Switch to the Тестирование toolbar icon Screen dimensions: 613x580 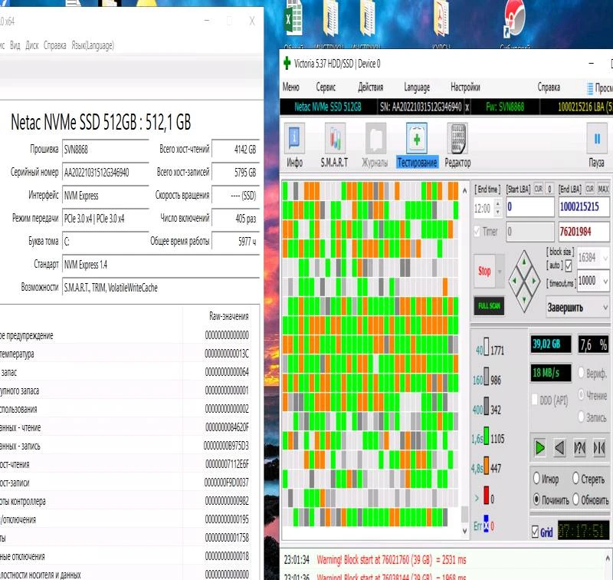coord(417,145)
